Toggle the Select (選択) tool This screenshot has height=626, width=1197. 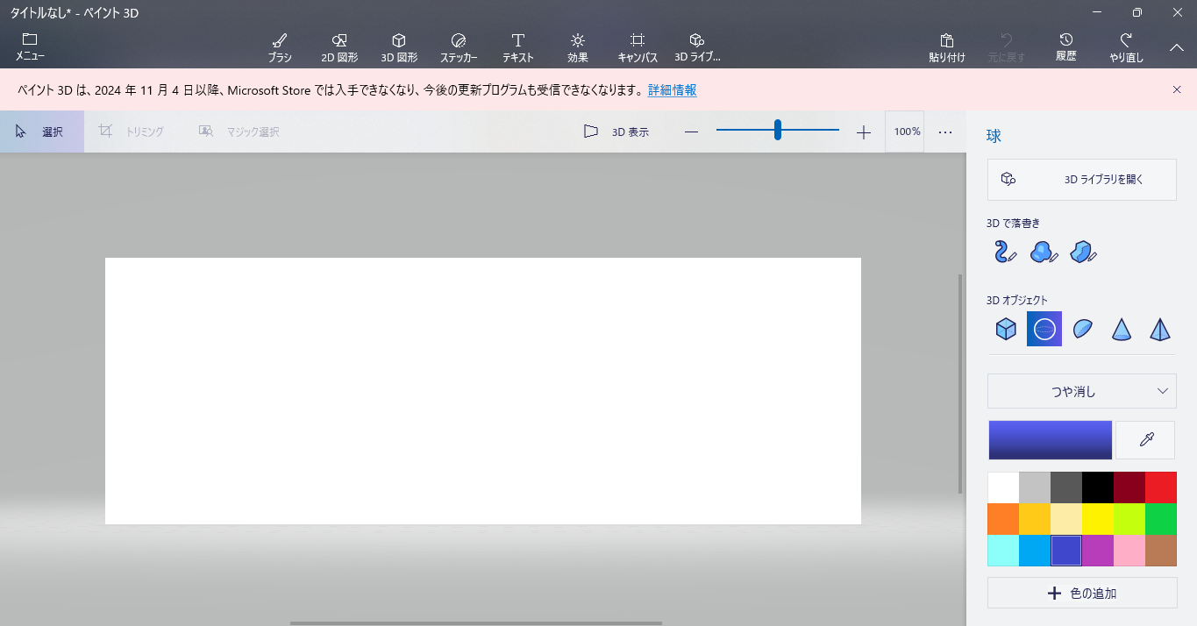tap(41, 132)
